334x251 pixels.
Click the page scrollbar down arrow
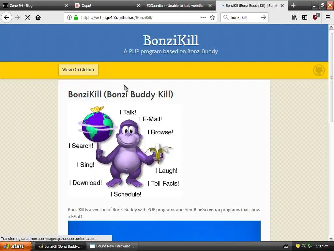331,238
